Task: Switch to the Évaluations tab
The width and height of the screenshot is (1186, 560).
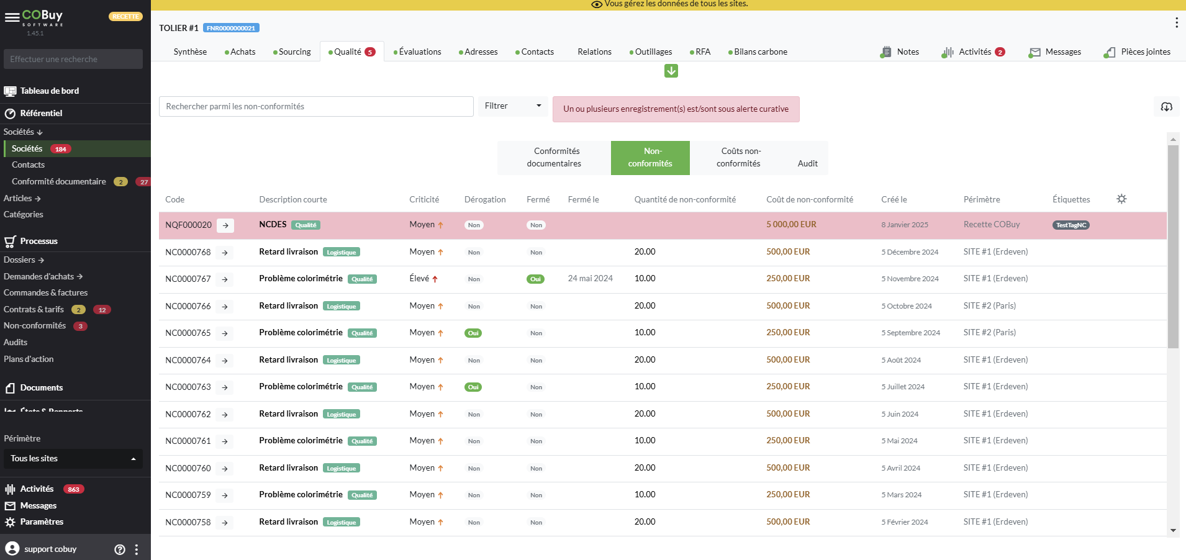Action: tap(417, 52)
